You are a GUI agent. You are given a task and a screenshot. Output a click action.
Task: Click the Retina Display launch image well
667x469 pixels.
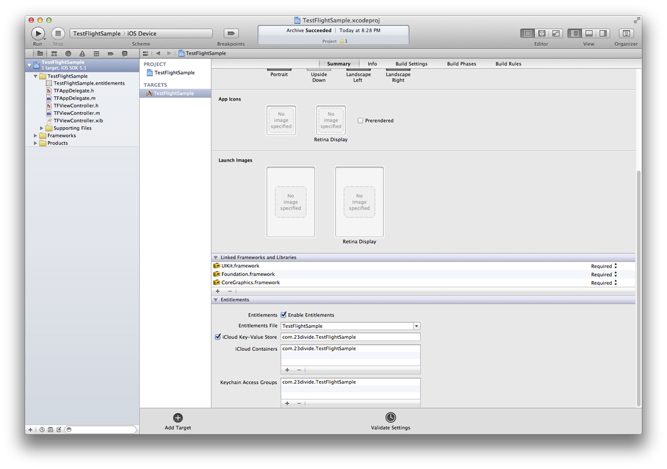click(x=359, y=202)
